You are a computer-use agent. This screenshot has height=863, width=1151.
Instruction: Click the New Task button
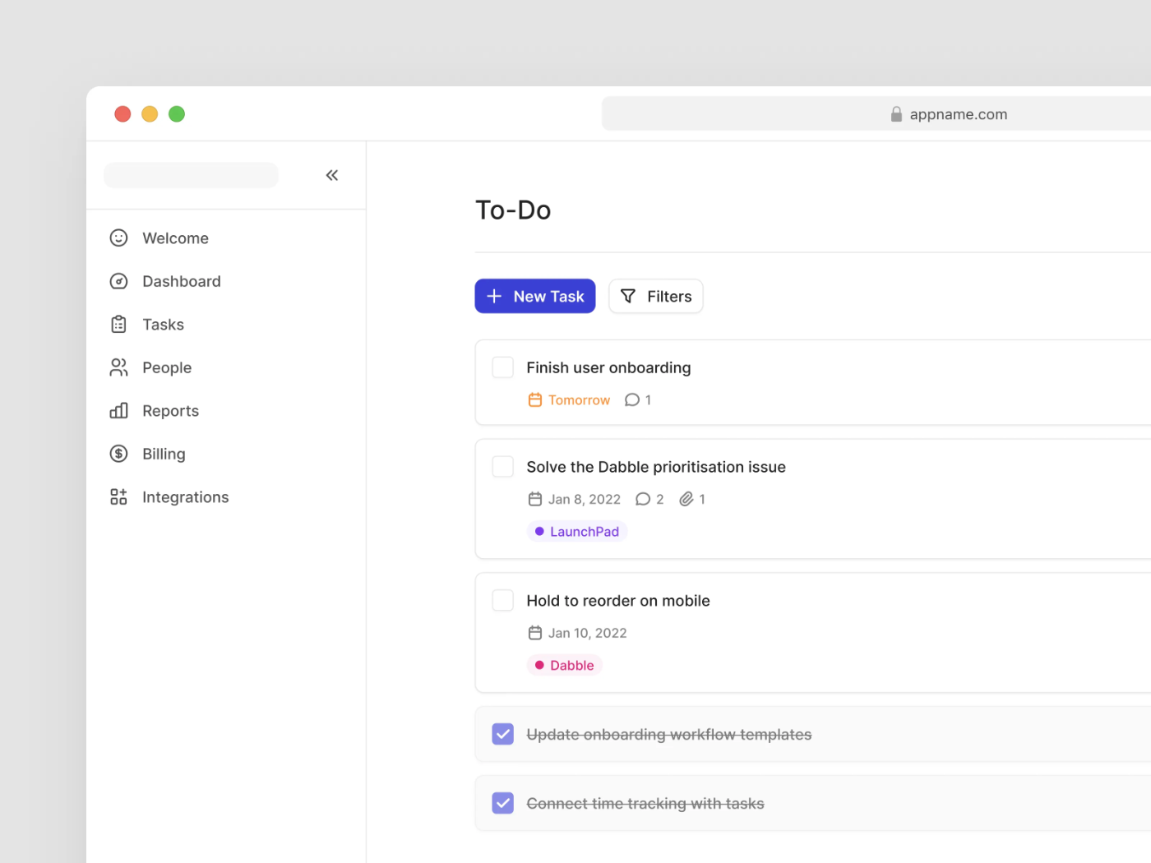(535, 296)
